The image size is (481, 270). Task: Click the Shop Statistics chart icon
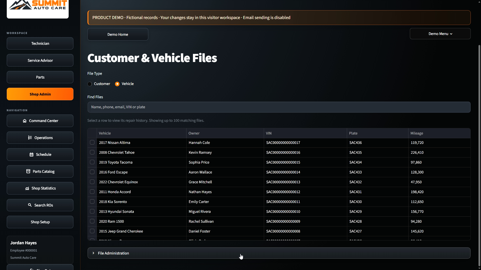tap(27, 188)
